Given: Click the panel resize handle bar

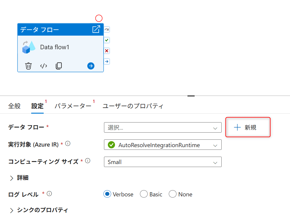Looking at the screenshot, I should point(191,96).
